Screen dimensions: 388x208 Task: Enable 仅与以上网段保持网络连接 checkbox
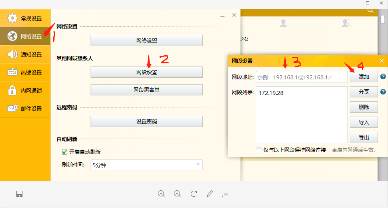(259, 149)
